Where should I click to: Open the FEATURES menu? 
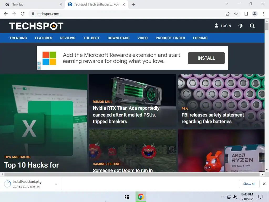[x=43, y=38]
